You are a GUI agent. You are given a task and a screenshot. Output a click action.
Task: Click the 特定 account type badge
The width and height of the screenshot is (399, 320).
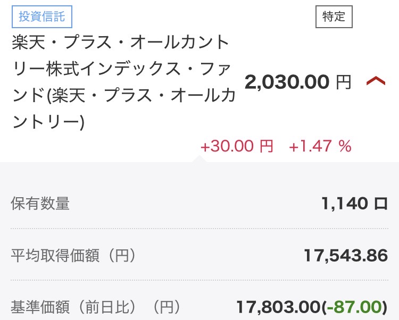coord(334,17)
